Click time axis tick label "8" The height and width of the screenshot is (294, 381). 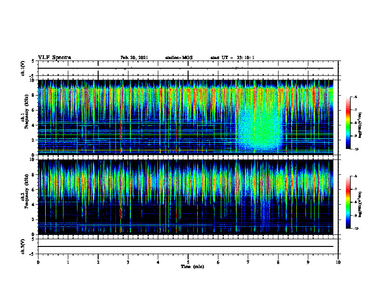tap(278, 262)
